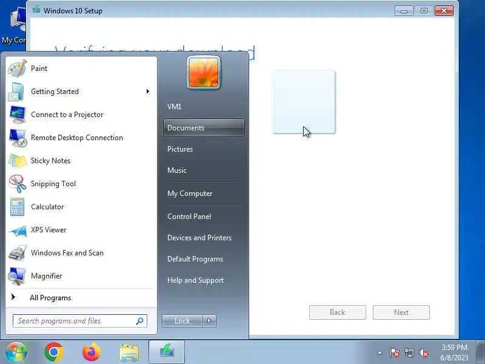Image resolution: width=485 pixels, height=364 pixels.
Task: Open the Calculator icon
Action: coord(18,207)
